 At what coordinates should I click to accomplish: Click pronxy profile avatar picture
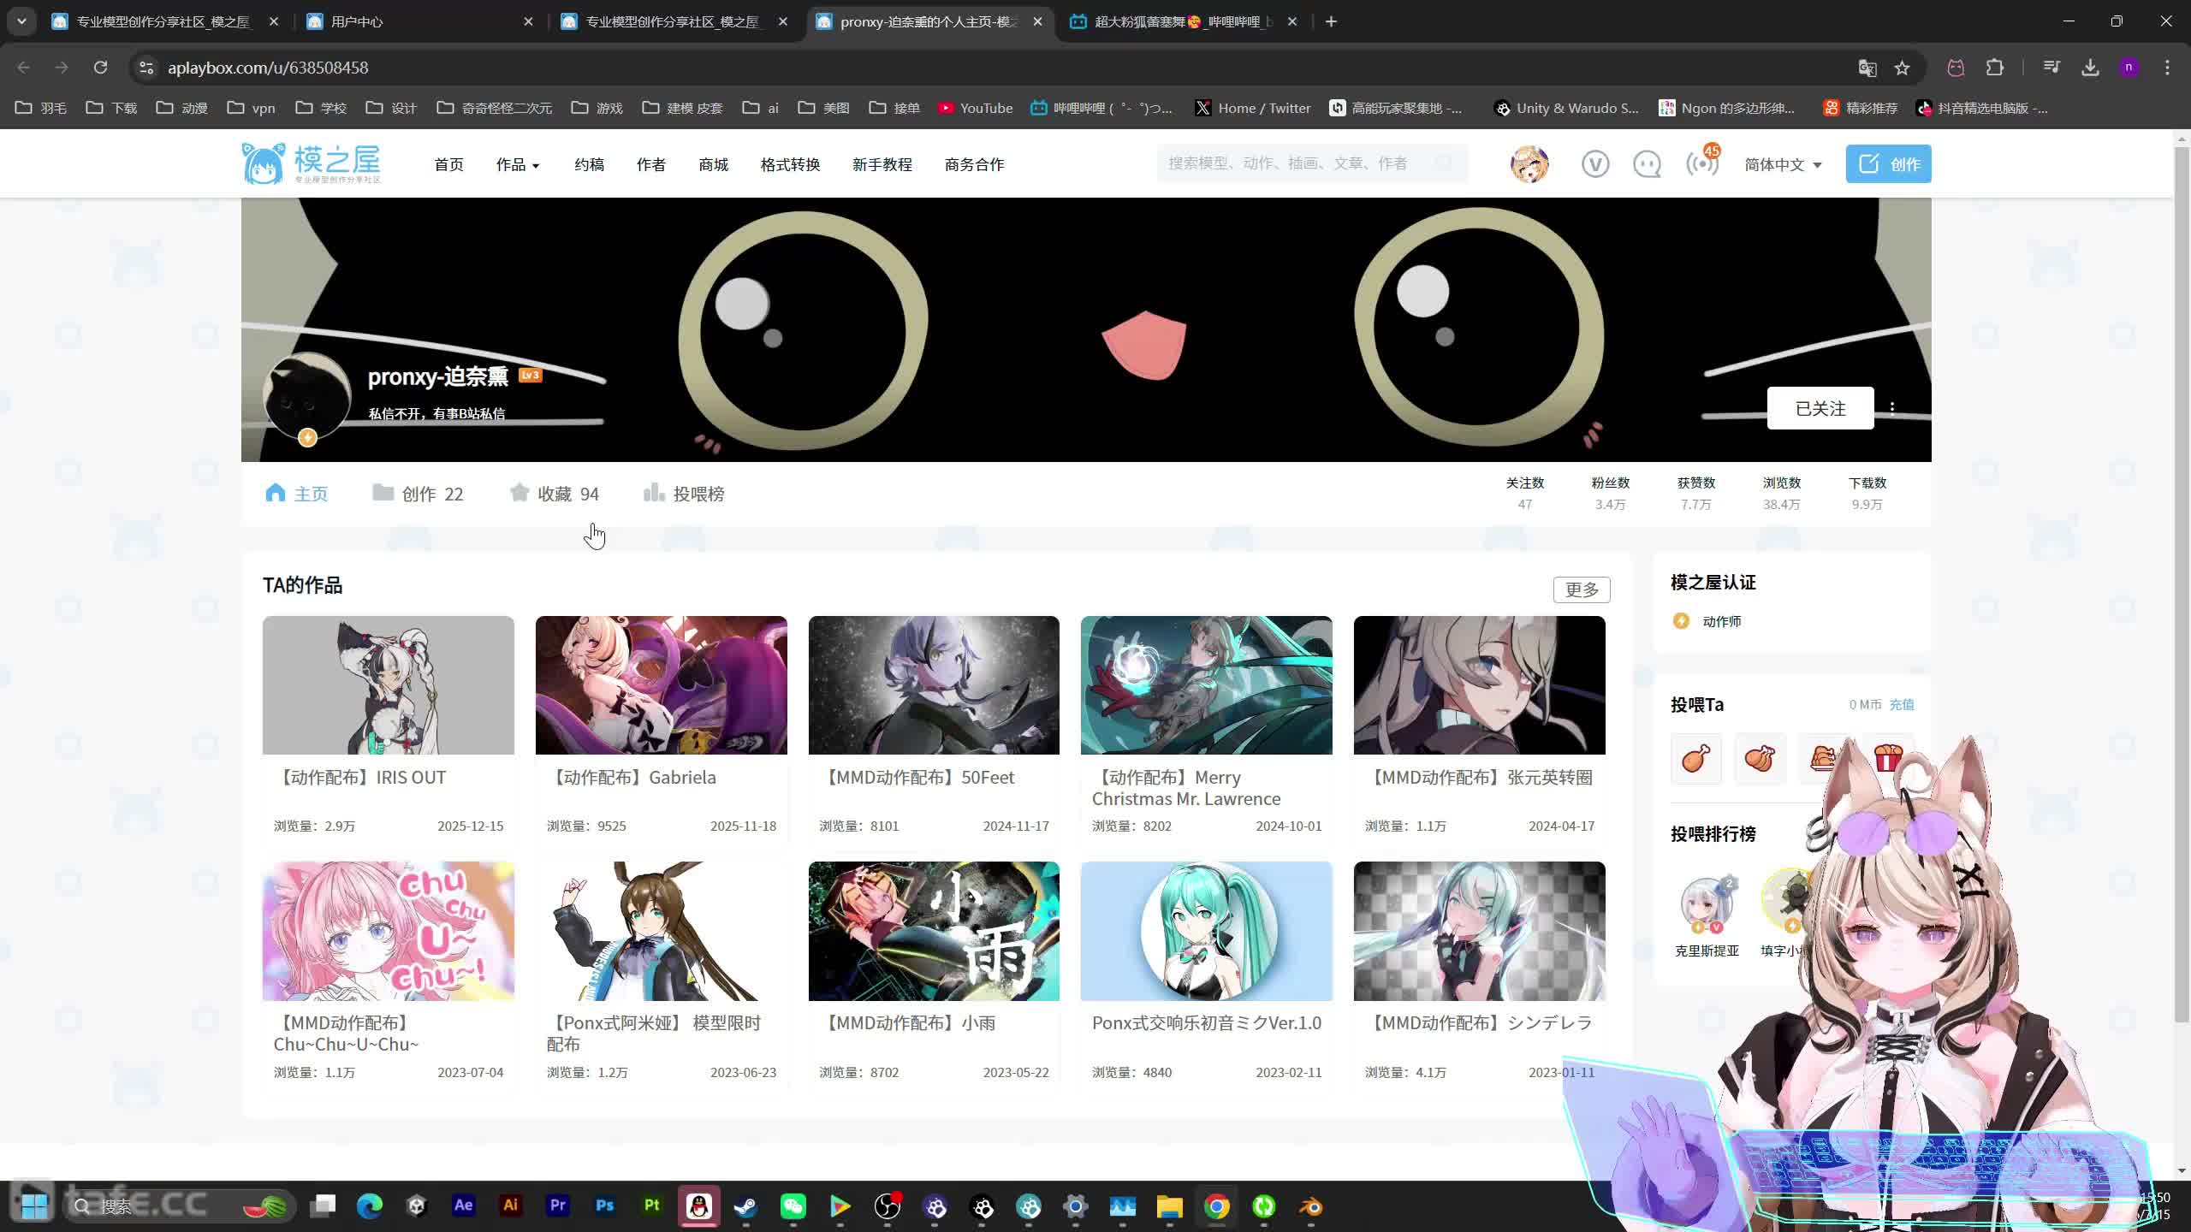coord(307,397)
